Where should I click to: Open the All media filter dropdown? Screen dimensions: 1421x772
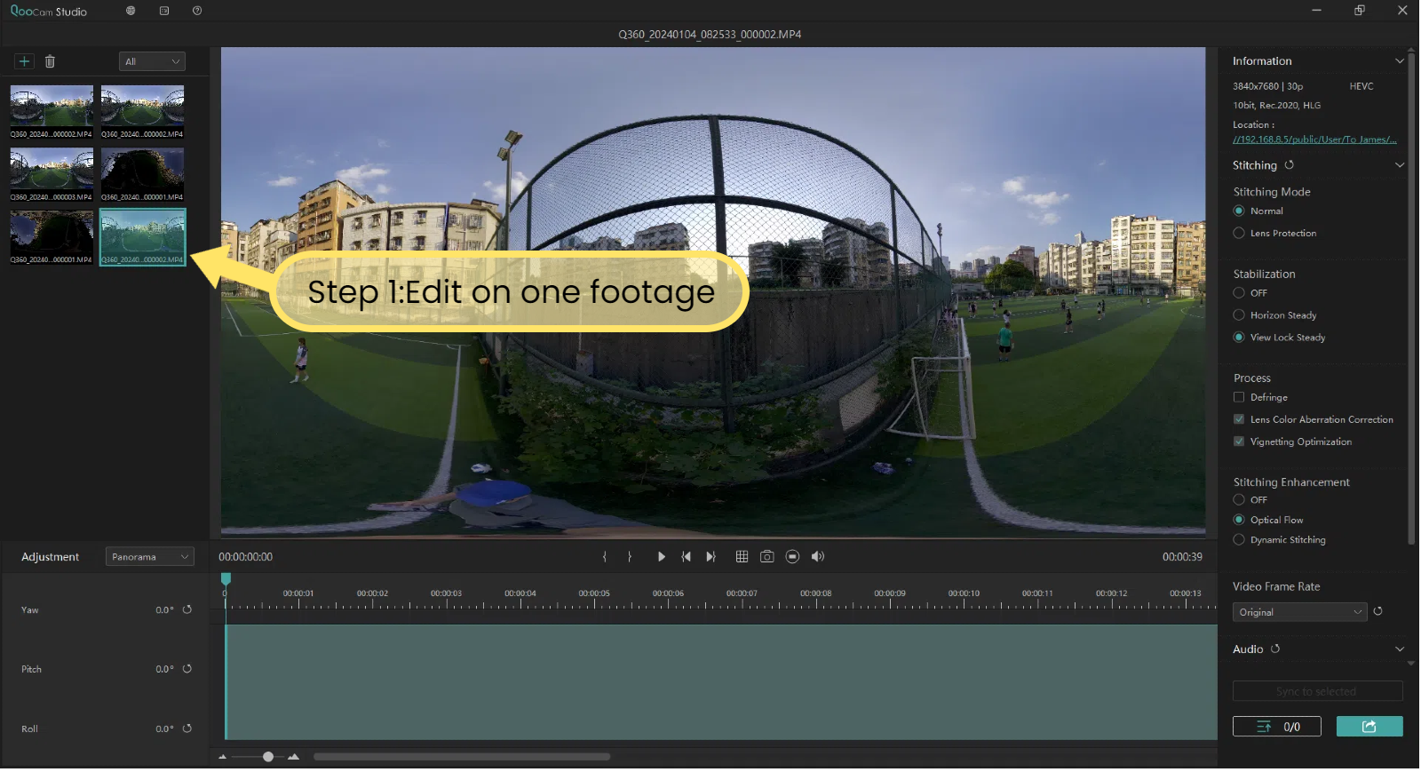point(152,61)
